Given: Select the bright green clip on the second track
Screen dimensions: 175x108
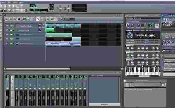Looking at the screenshot, I should click(x=50, y=30).
